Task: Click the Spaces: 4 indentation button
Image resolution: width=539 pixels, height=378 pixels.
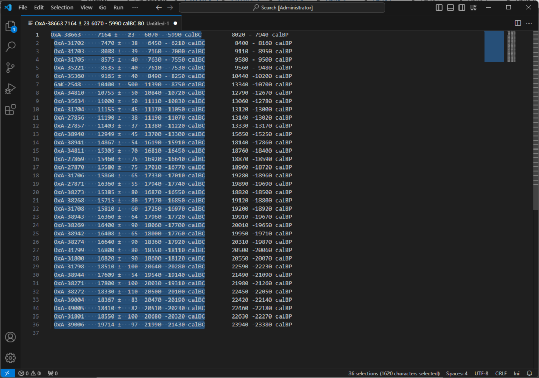Action: click(x=457, y=373)
